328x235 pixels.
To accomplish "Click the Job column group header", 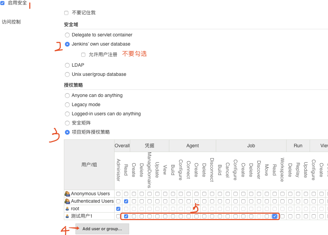I will 251,146.
